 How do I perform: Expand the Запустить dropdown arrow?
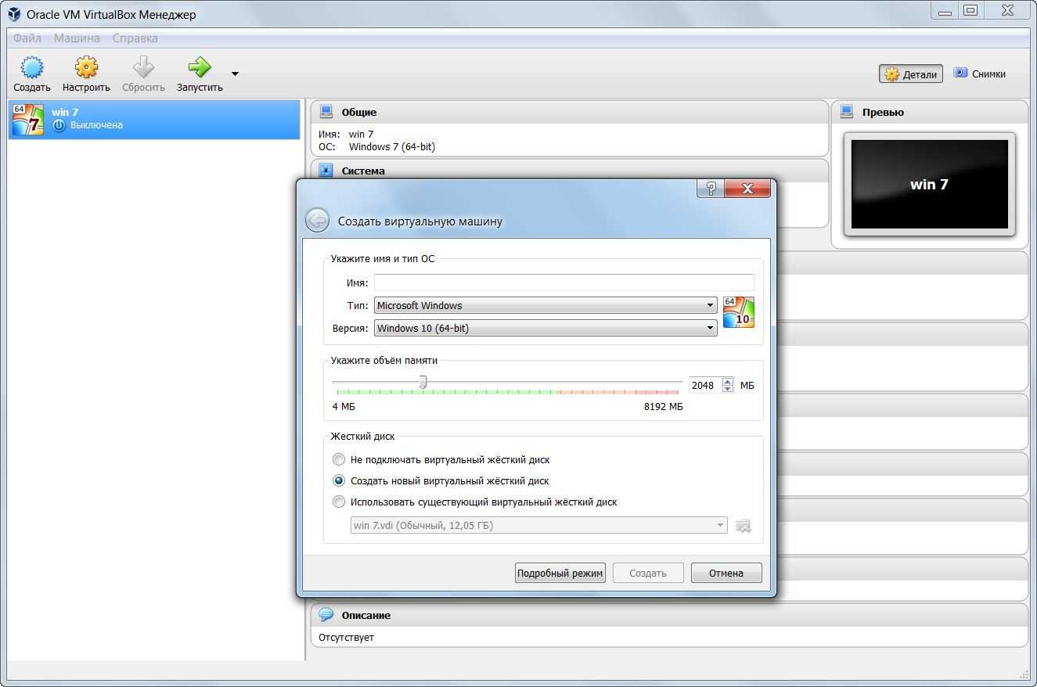point(235,74)
